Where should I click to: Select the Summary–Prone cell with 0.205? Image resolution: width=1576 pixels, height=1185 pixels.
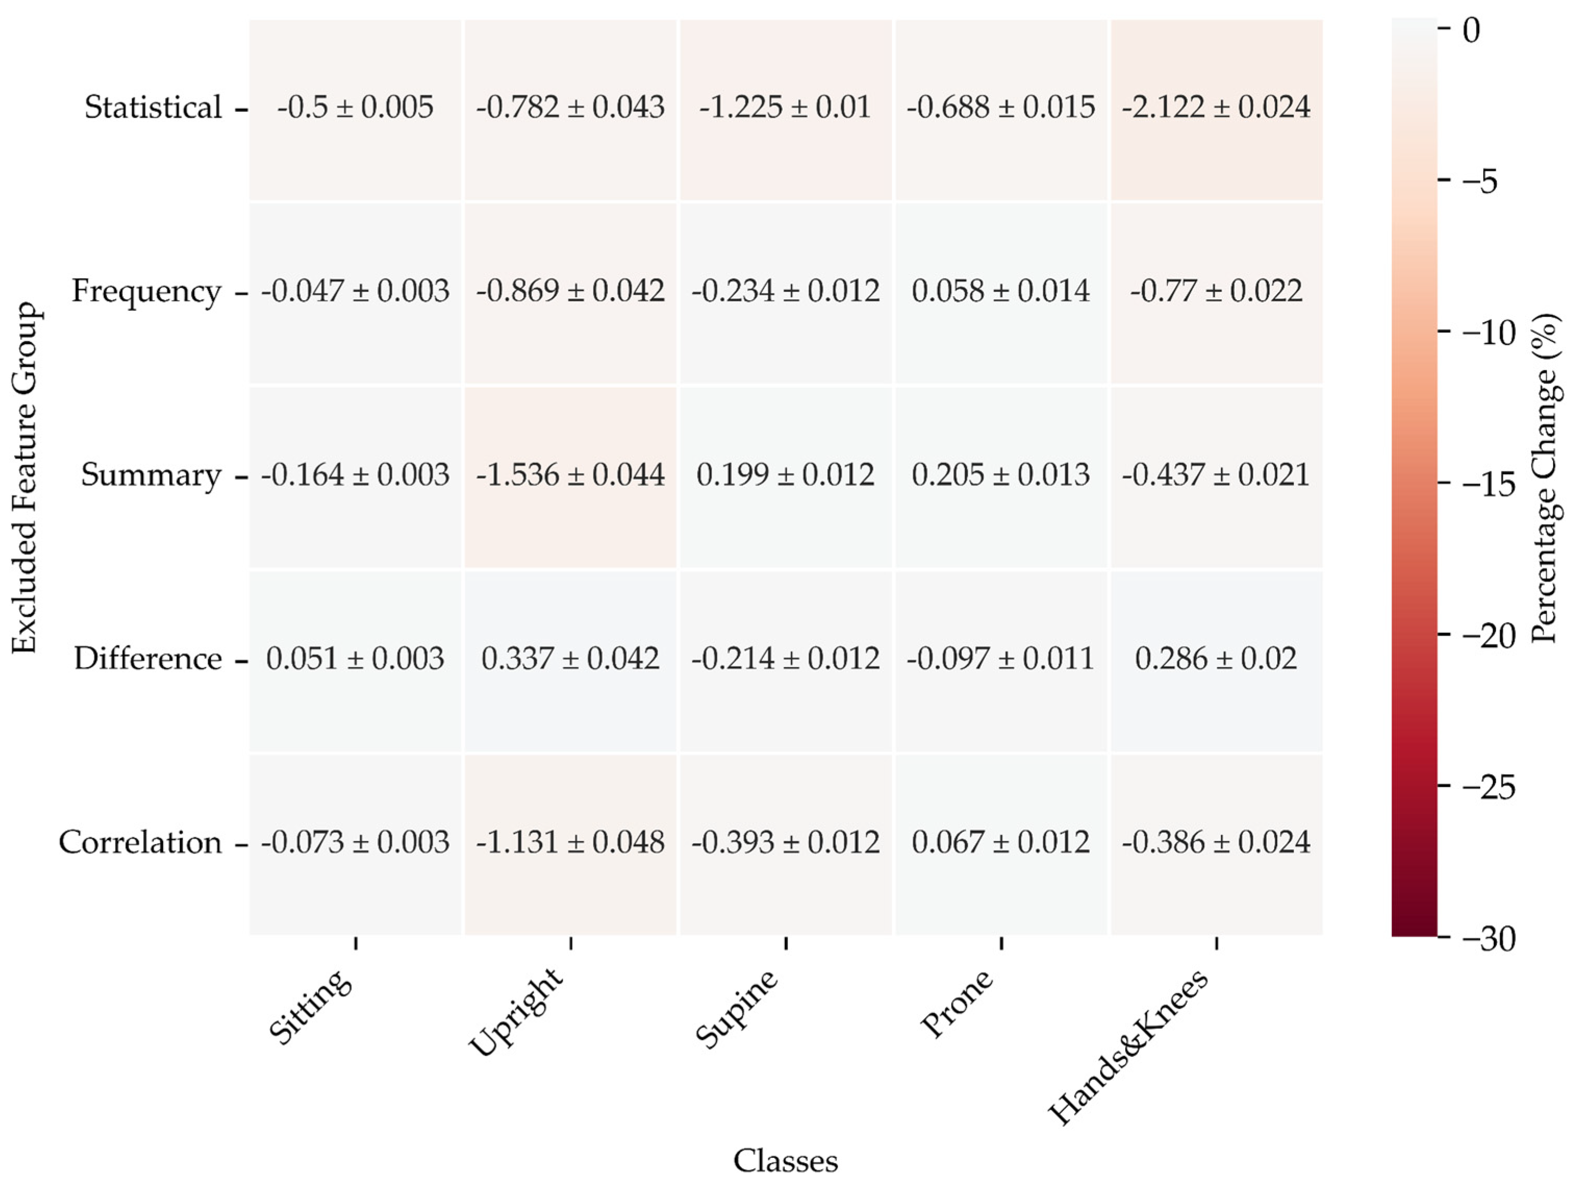(x=1000, y=475)
